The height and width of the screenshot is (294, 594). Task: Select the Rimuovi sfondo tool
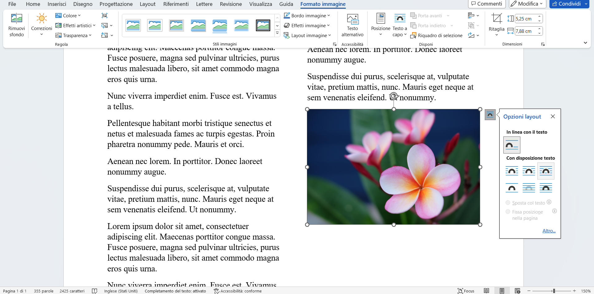(x=16, y=25)
